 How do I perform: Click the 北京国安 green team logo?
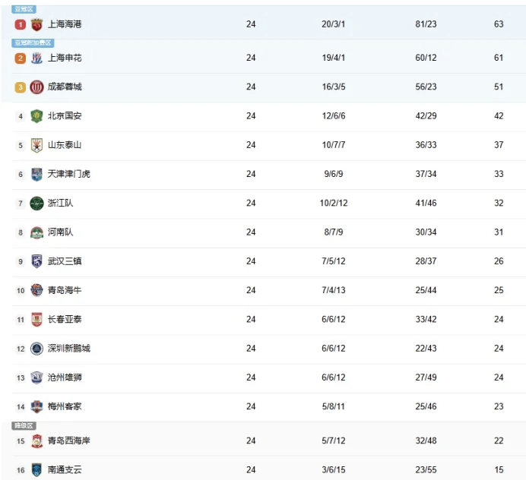point(36,116)
